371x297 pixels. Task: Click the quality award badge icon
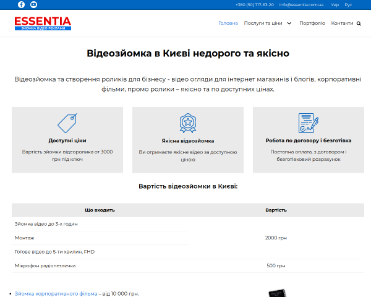tap(188, 123)
